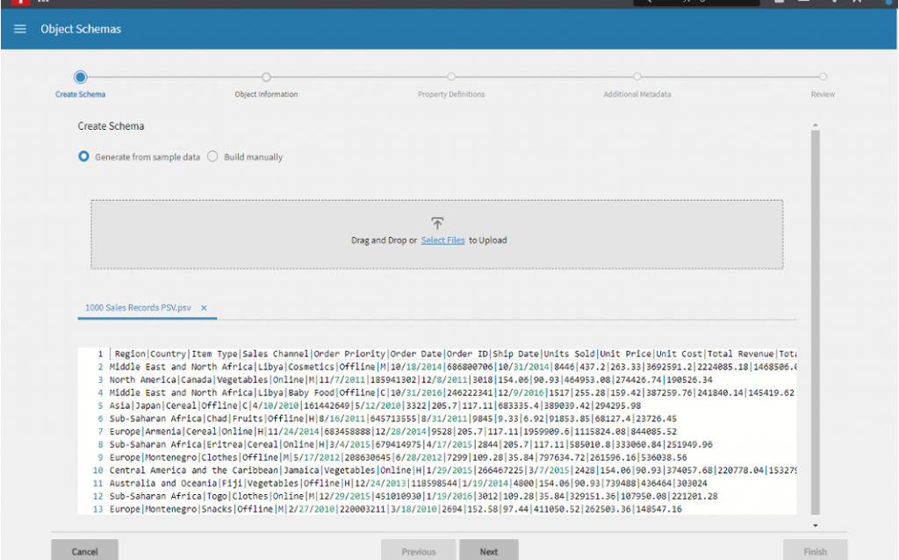The image size is (899, 560).
Task: Click the upload arrow icon
Action: (x=437, y=224)
